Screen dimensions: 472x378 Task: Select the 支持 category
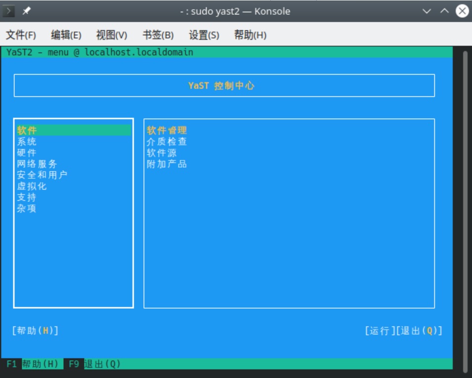point(27,197)
